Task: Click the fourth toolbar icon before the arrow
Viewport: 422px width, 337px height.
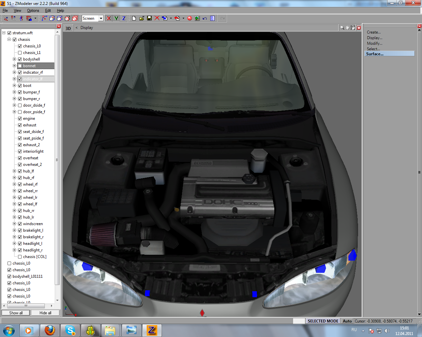Action: (x=29, y=18)
